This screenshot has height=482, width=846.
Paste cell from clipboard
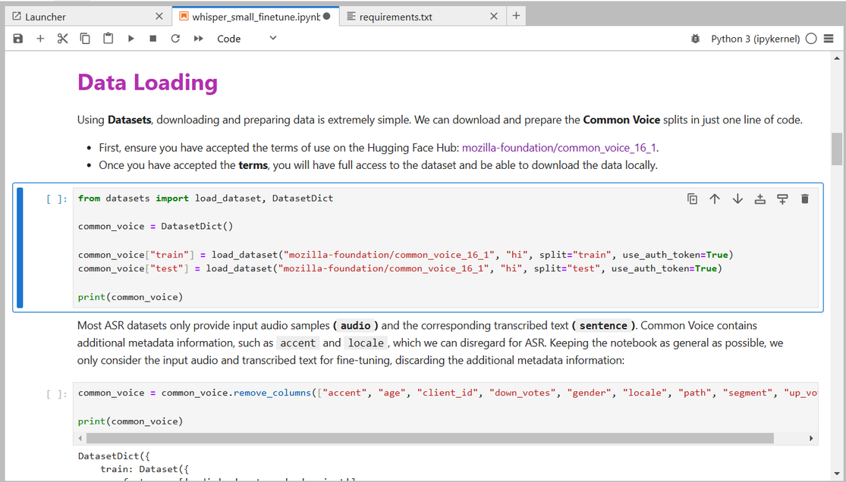(x=108, y=39)
